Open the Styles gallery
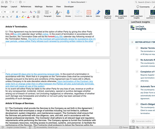 [x=58, y=13]
